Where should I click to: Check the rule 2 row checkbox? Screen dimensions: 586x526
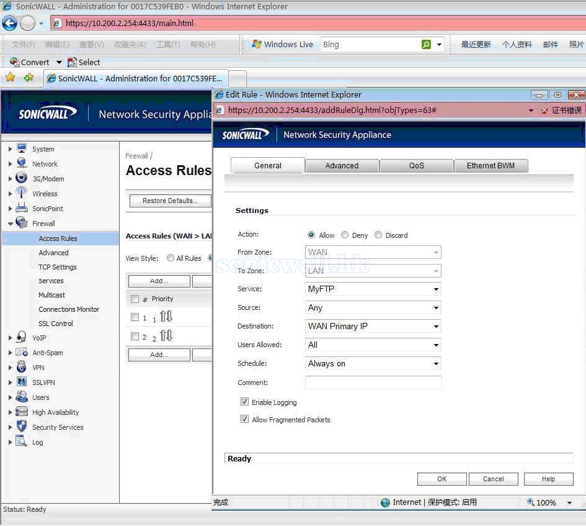click(135, 336)
